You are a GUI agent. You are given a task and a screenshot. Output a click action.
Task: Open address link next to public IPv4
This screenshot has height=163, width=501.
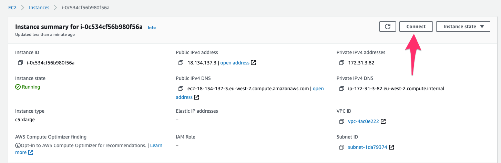(x=235, y=63)
